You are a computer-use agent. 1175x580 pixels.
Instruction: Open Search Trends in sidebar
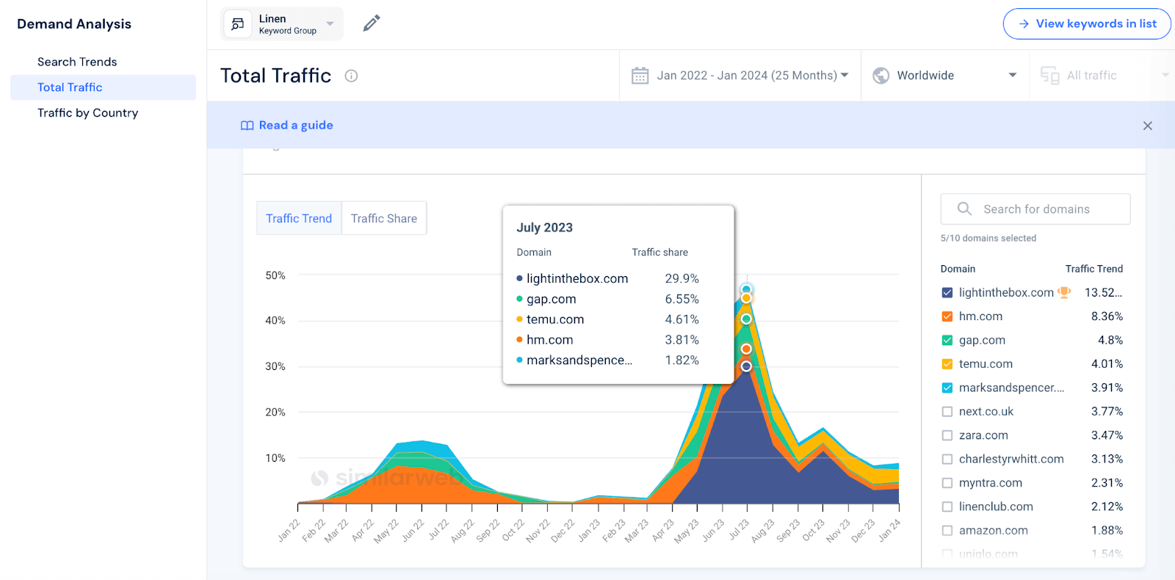[x=77, y=62]
